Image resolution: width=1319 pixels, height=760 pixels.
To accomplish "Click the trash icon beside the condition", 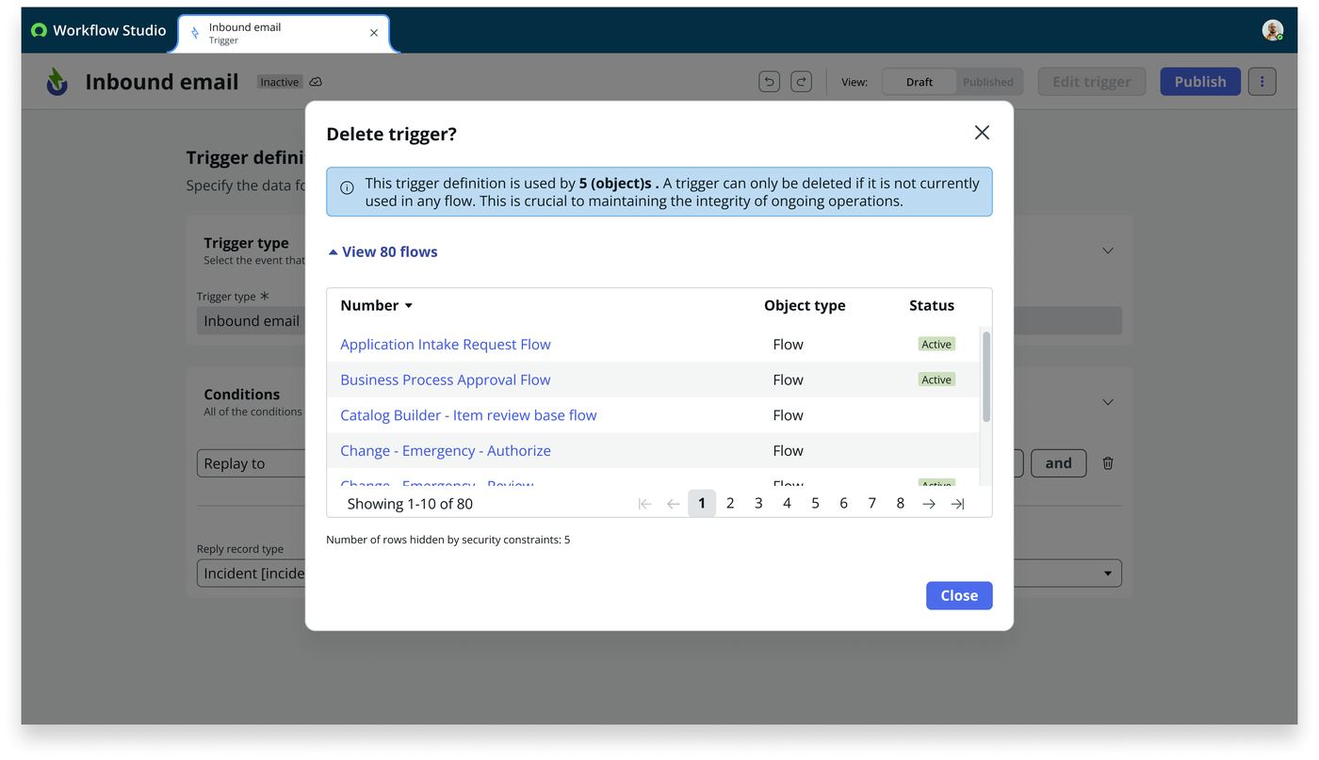I will pyautogui.click(x=1108, y=463).
